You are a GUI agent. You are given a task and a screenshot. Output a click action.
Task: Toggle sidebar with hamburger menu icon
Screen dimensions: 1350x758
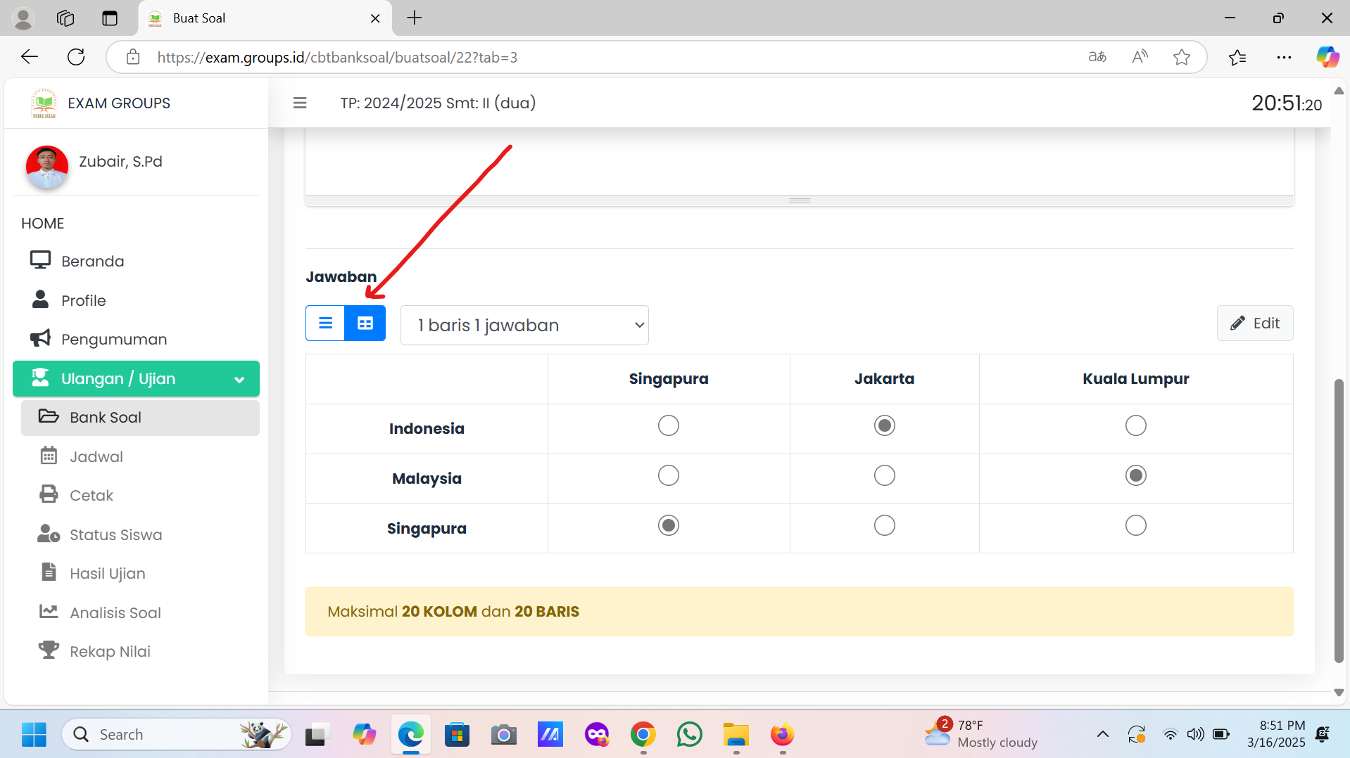pyautogui.click(x=300, y=103)
